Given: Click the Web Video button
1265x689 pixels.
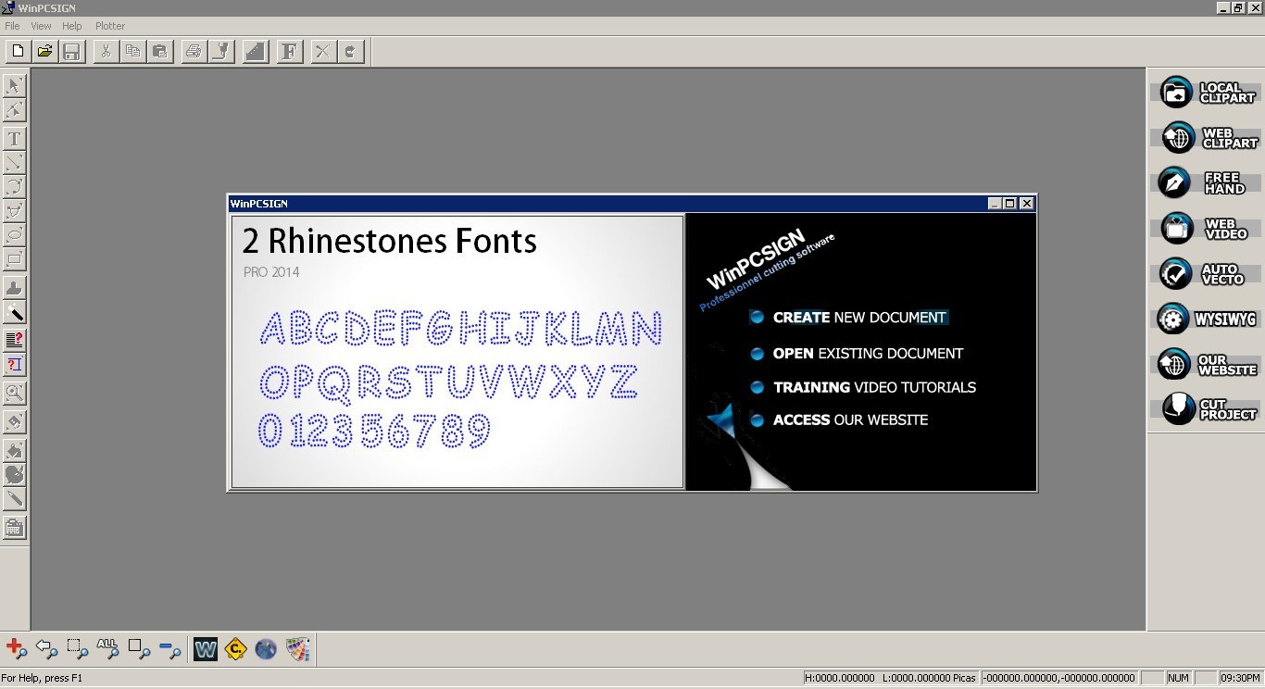Looking at the screenshot, I should [x=1207, y=228].
